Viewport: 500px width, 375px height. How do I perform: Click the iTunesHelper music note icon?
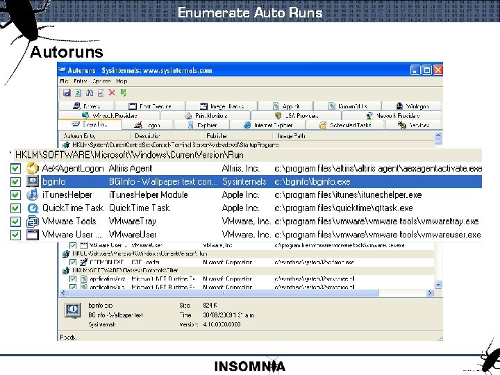pos(32,194)
